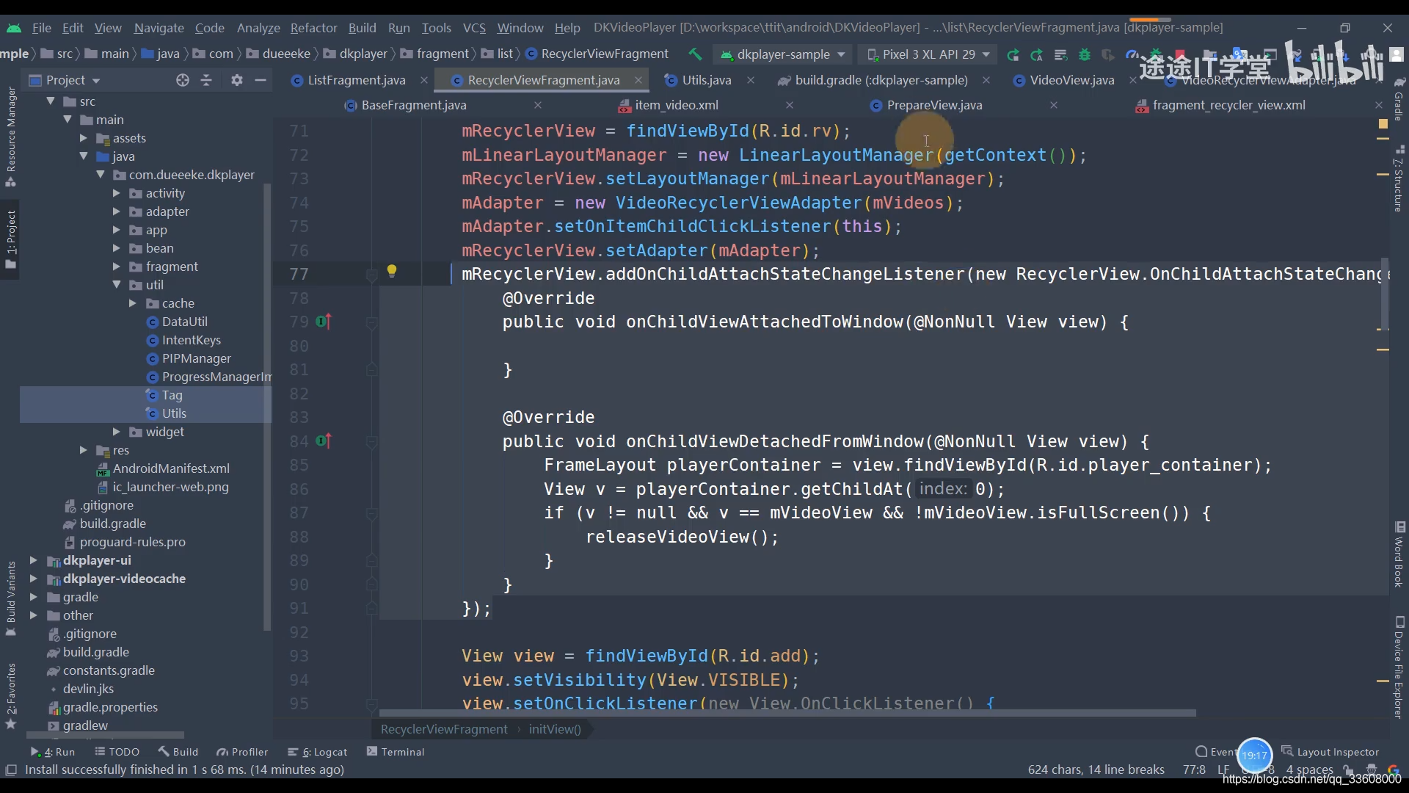Screen dimensions: 1409x793
Task: Close the RecyclerViewFragment.java tab
Action: pyautogui.click(x=638, y=80)
